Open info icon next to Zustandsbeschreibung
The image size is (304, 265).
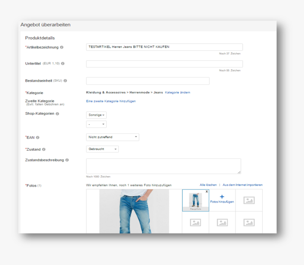pyautogui.click(x=67, y=160)
